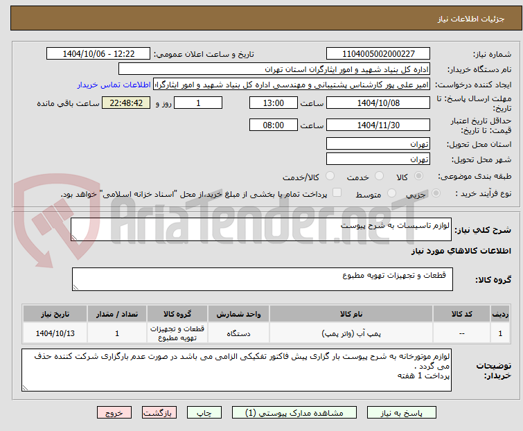The width and height of the screenshot is (523, 431).
Task: Toggle the اسناد خزانه اسلامی payment checkbox
Action: (337, 193)
